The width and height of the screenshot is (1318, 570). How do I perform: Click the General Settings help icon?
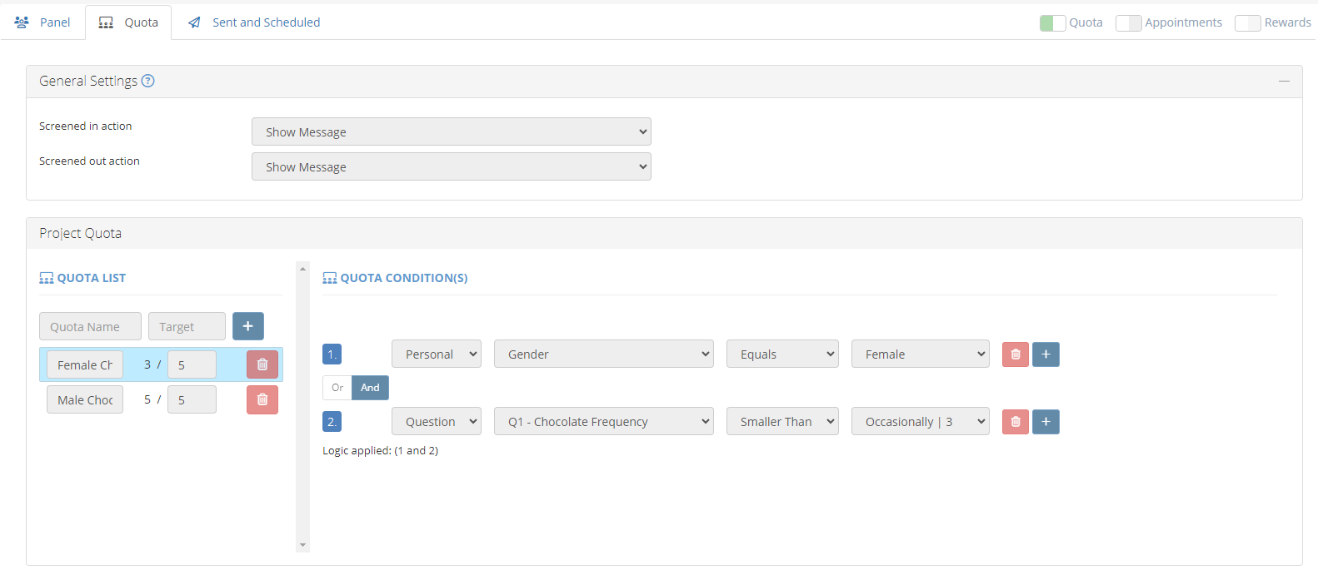tap(147, 81)
